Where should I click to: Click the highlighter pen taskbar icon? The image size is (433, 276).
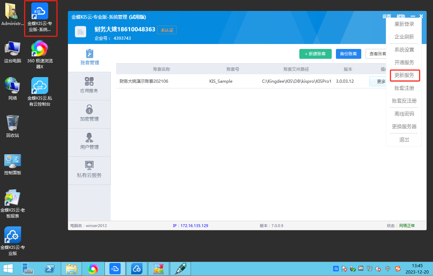180,269
